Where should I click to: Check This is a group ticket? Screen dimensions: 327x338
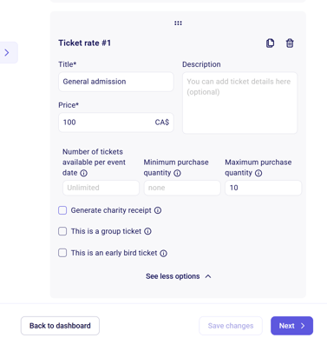62,231
